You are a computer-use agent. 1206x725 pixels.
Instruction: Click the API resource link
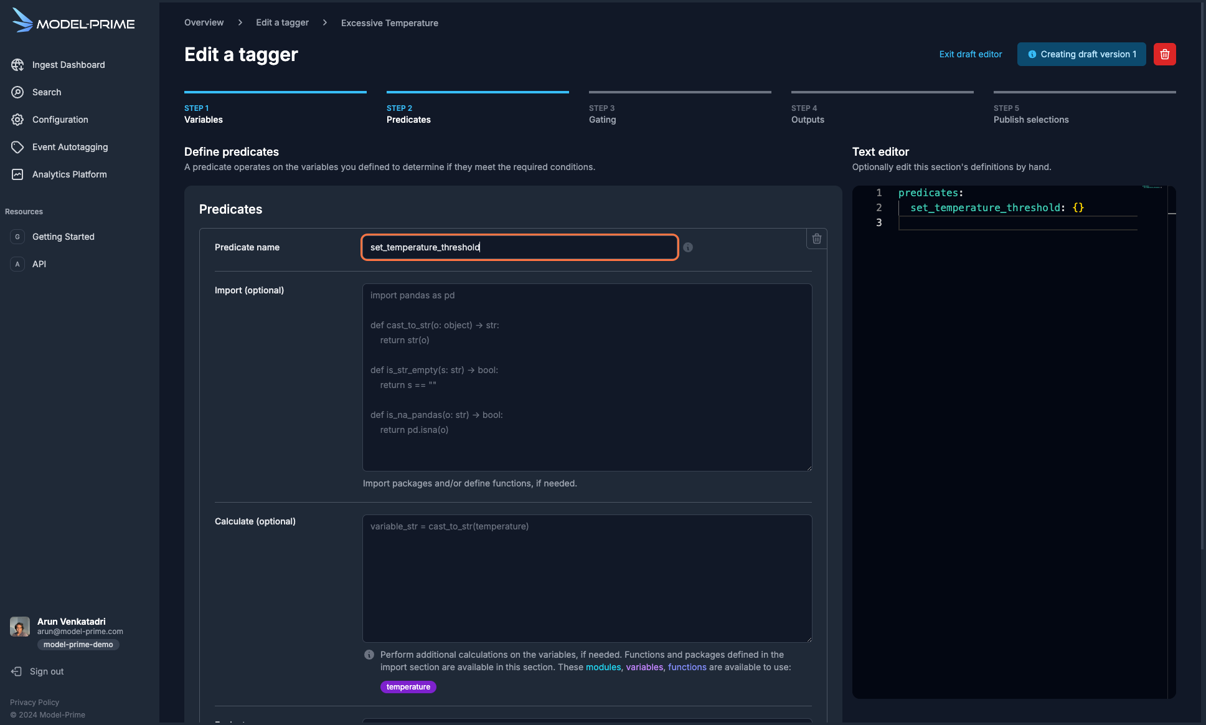tap(39, 263)
